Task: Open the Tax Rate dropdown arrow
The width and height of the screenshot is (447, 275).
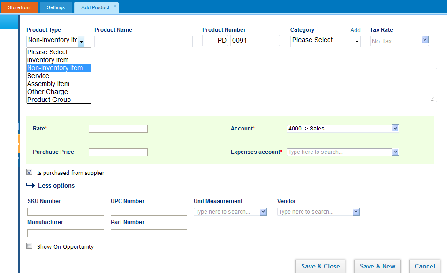Action: click(x=425, y=40)
